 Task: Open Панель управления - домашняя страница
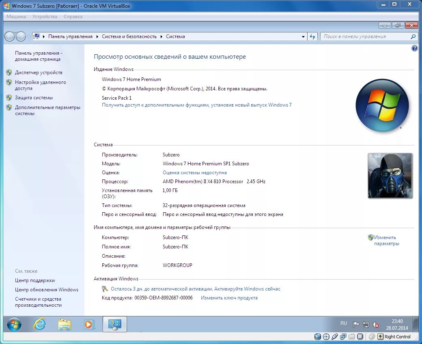39,56
